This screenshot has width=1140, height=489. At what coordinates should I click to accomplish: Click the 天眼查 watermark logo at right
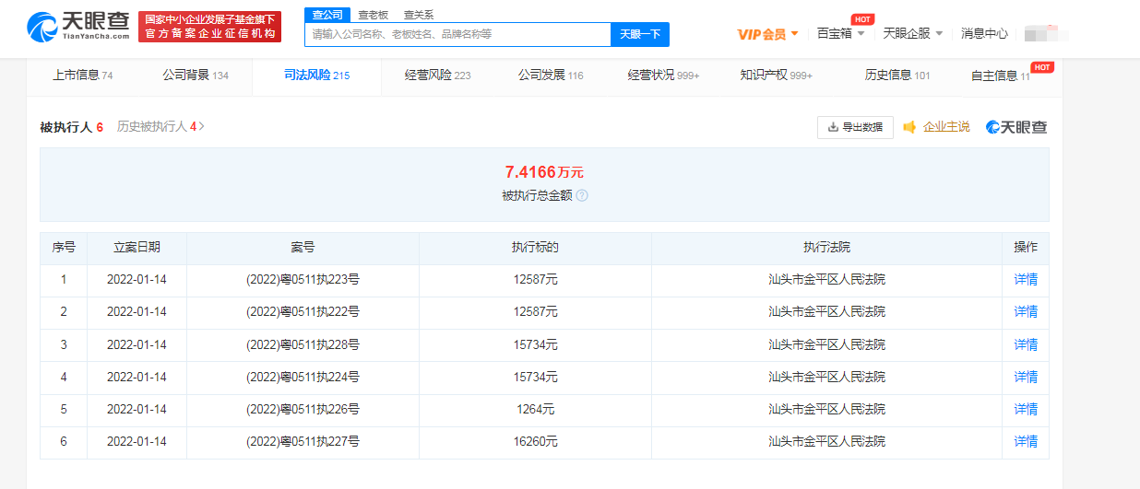1016,127
